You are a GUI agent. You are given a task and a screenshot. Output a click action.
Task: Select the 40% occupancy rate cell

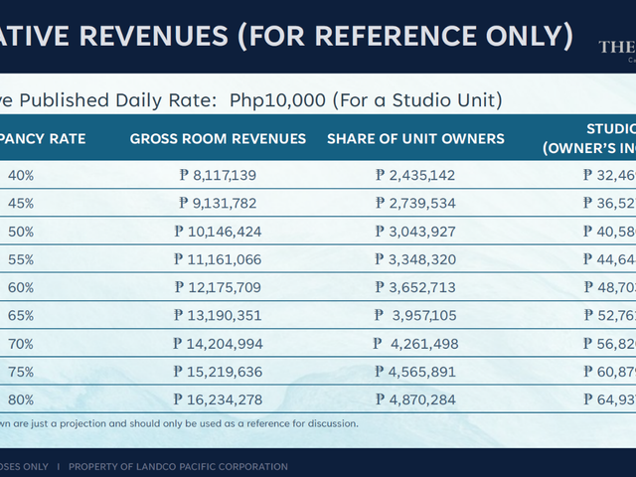[x=21, y=175]
